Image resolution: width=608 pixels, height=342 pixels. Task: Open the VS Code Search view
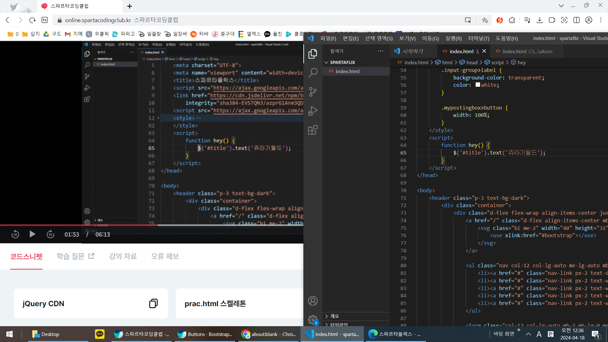(x=313, y=73)
